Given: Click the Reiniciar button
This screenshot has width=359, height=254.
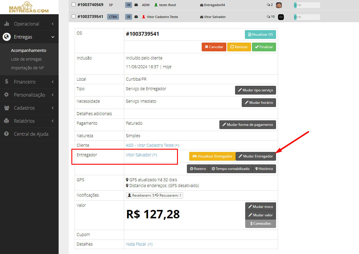Looking at the screenshot, I should click(x=239, y=47).
